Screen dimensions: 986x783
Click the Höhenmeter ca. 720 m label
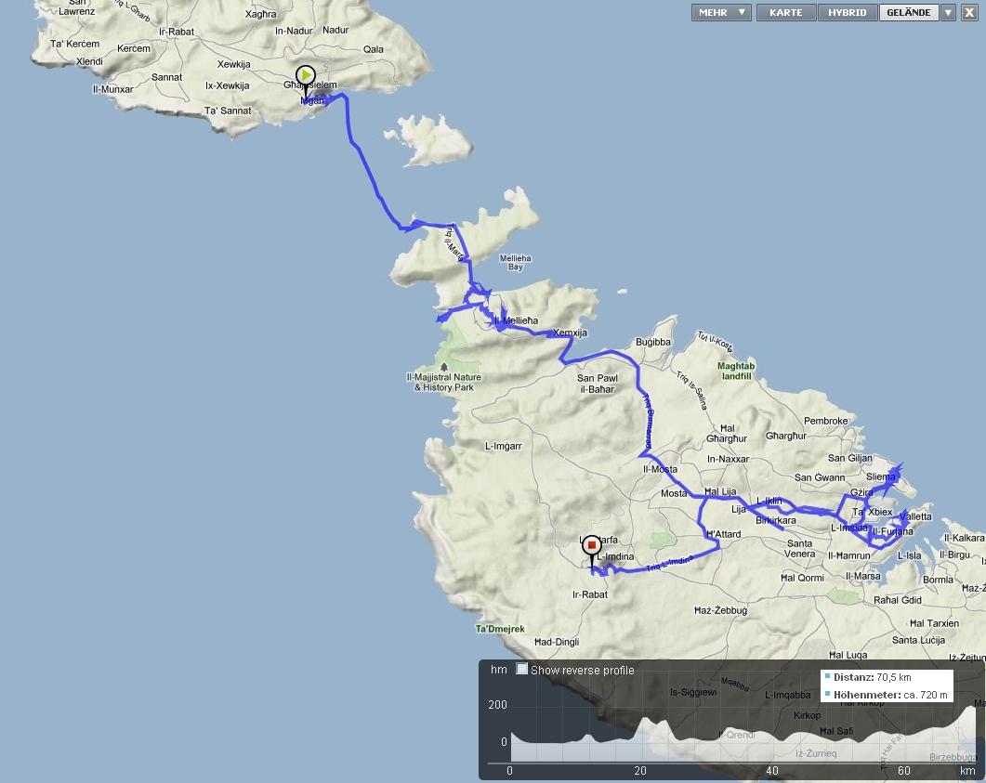click(x=890, y=695)
